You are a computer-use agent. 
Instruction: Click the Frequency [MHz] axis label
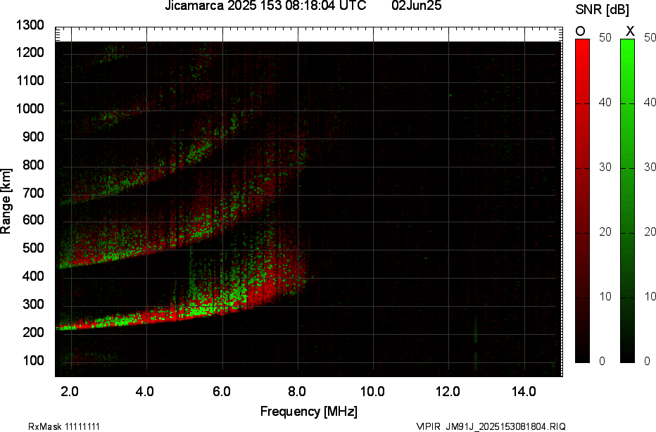click(x=309, y=412)
